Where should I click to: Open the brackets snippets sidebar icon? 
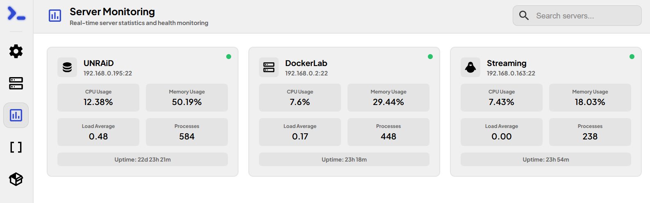16,147
